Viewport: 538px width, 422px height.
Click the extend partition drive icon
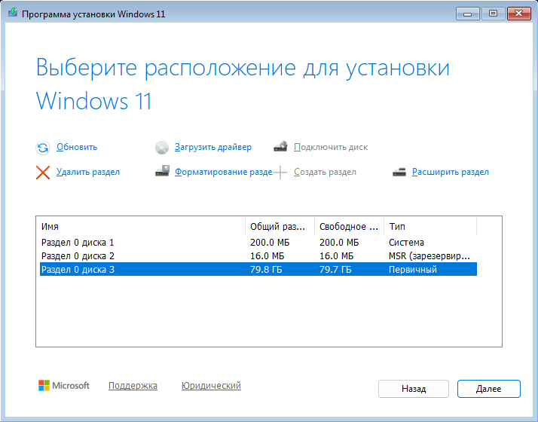coord(399,173)
